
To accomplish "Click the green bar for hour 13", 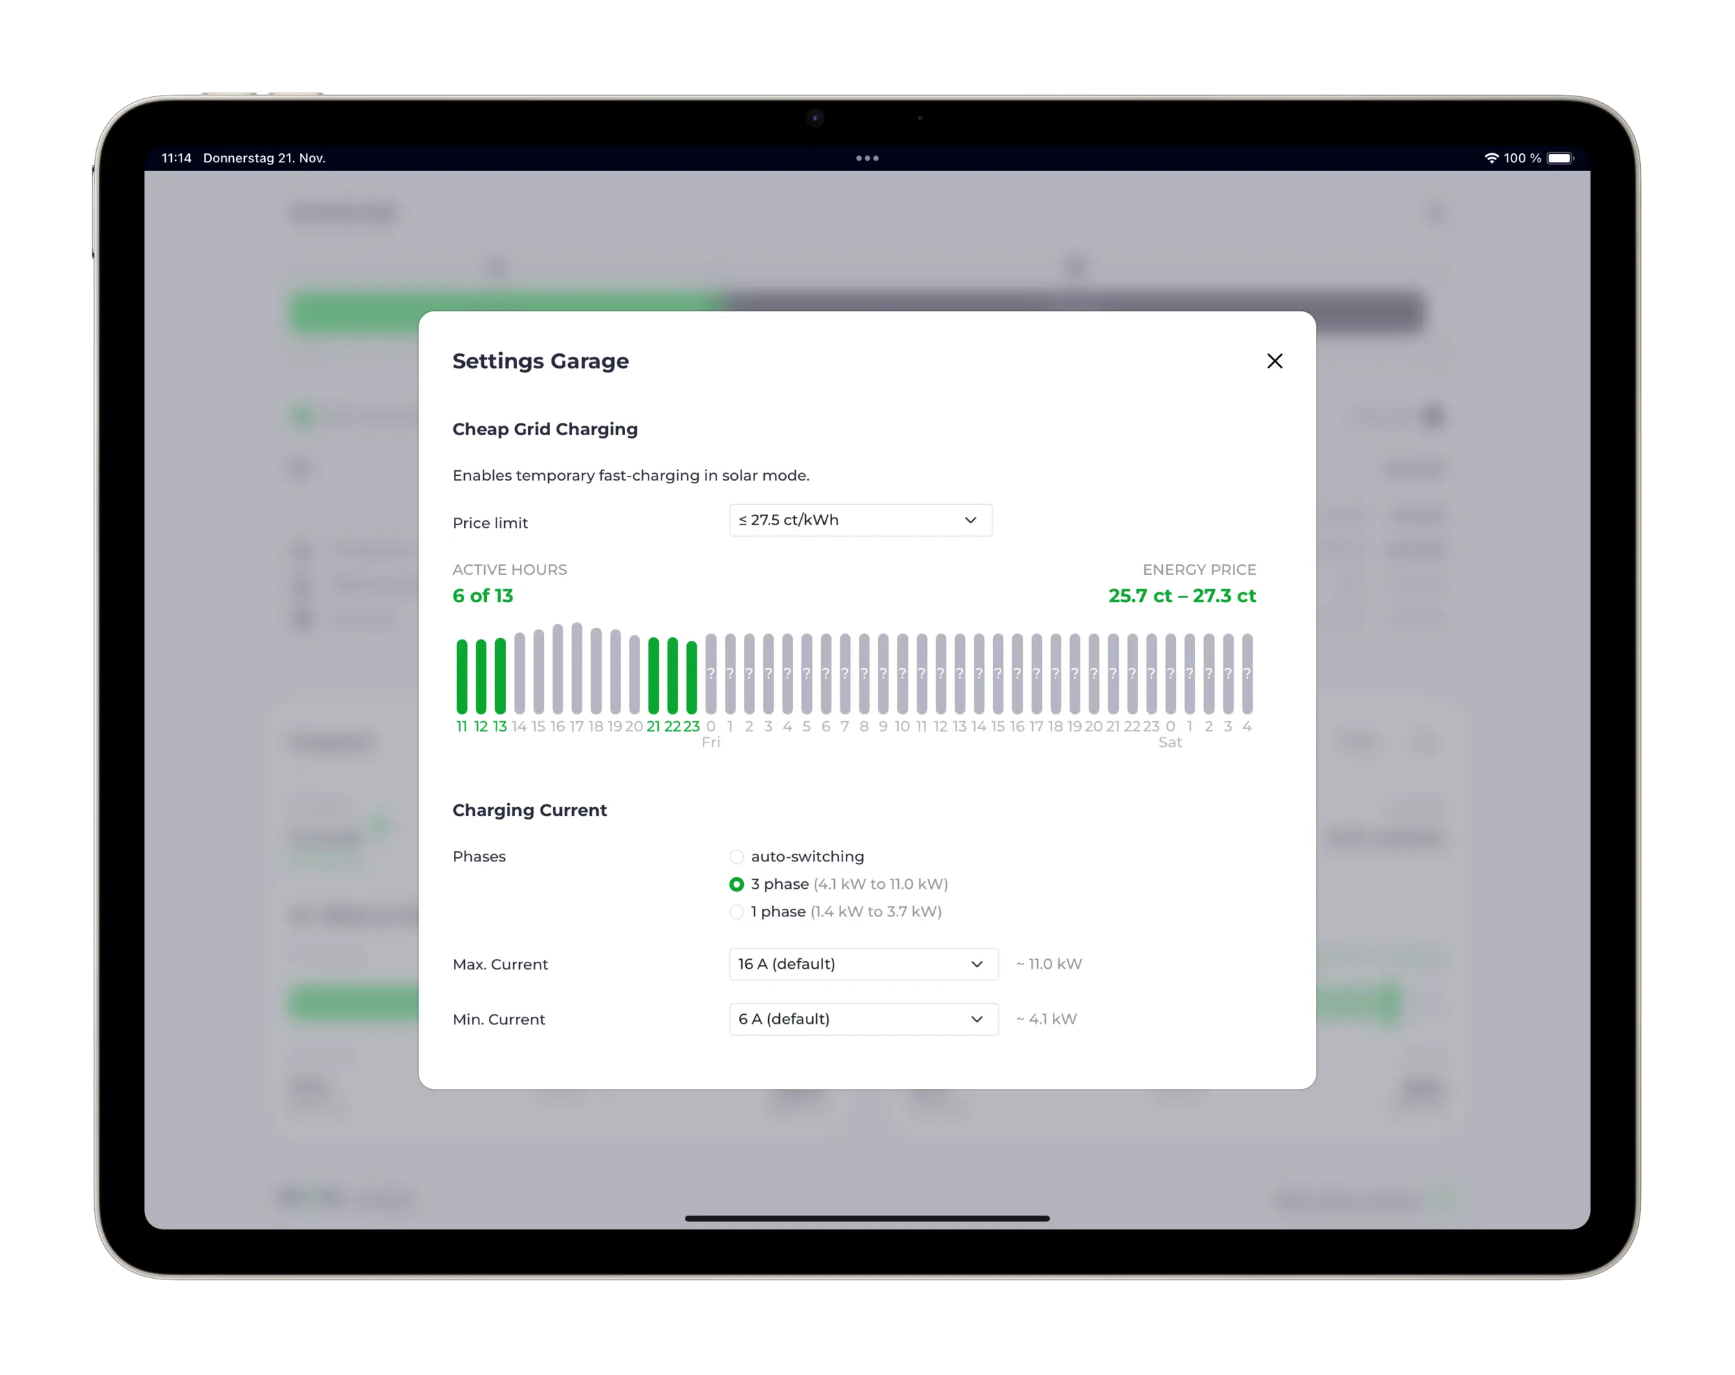I will pyautogui.click(x=500, y=676).
